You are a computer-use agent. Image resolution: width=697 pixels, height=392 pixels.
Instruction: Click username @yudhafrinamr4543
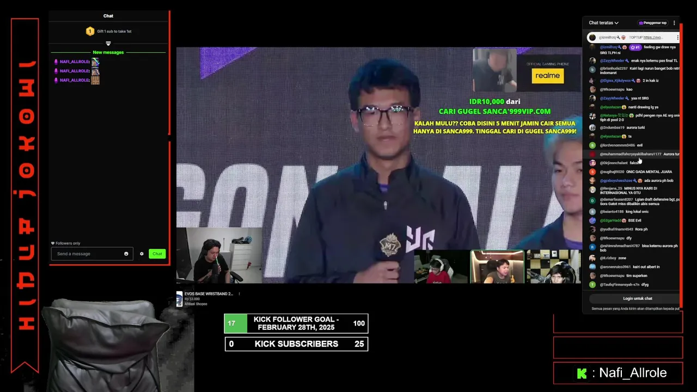coord(616,229)
